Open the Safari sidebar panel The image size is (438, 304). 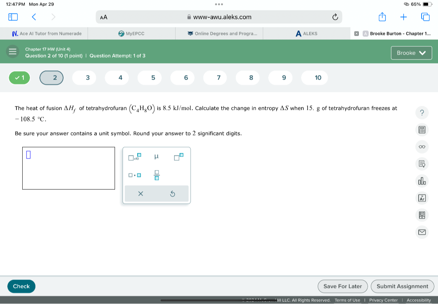click(13, 17)
